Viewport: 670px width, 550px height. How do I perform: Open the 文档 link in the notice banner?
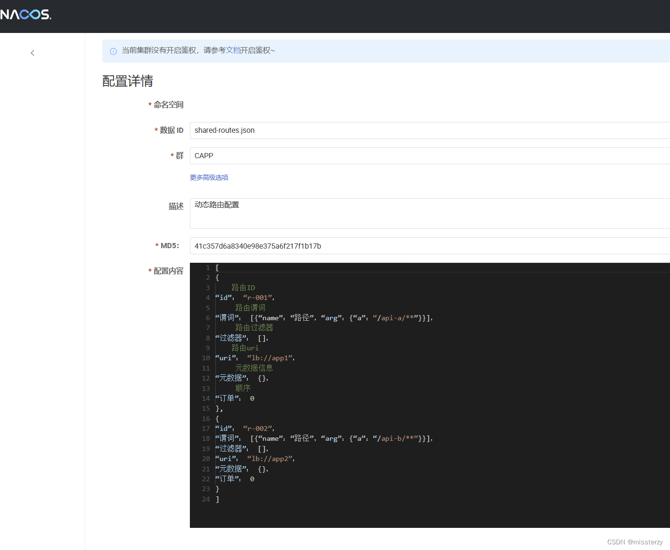(233, 50)
